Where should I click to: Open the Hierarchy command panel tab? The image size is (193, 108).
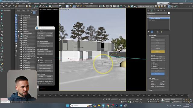pyautogui.click(x=155, y=10)
